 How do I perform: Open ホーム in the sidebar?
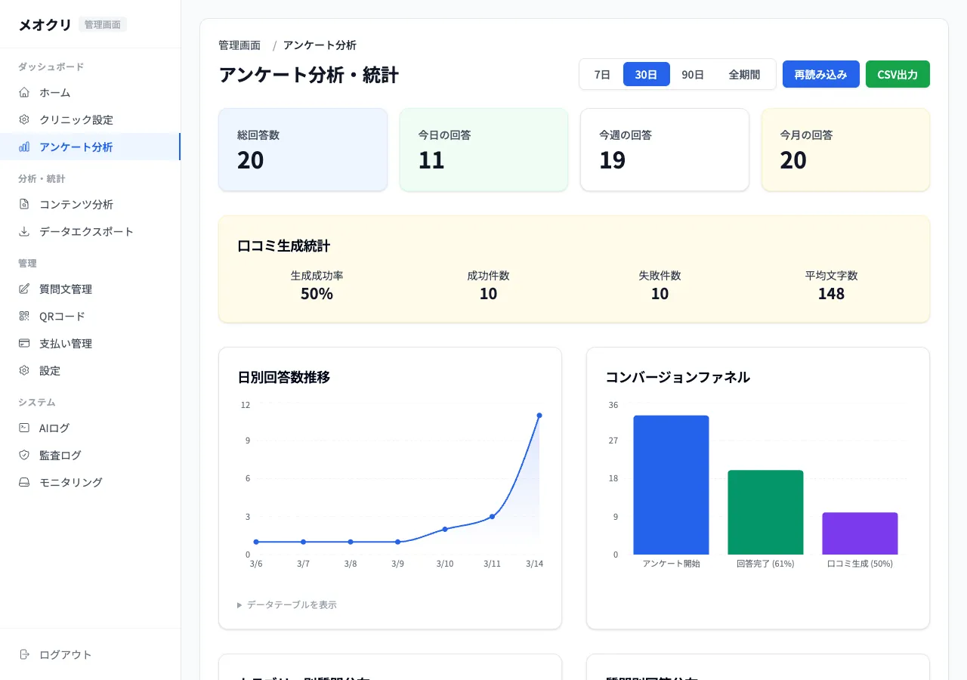[x=90, y=92]
